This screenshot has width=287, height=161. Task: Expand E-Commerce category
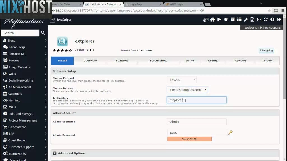click(25, 127)
